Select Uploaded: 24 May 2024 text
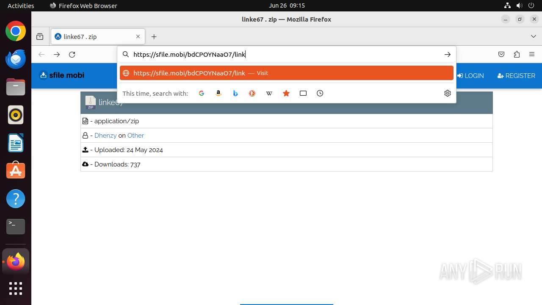 pos(129,150)
